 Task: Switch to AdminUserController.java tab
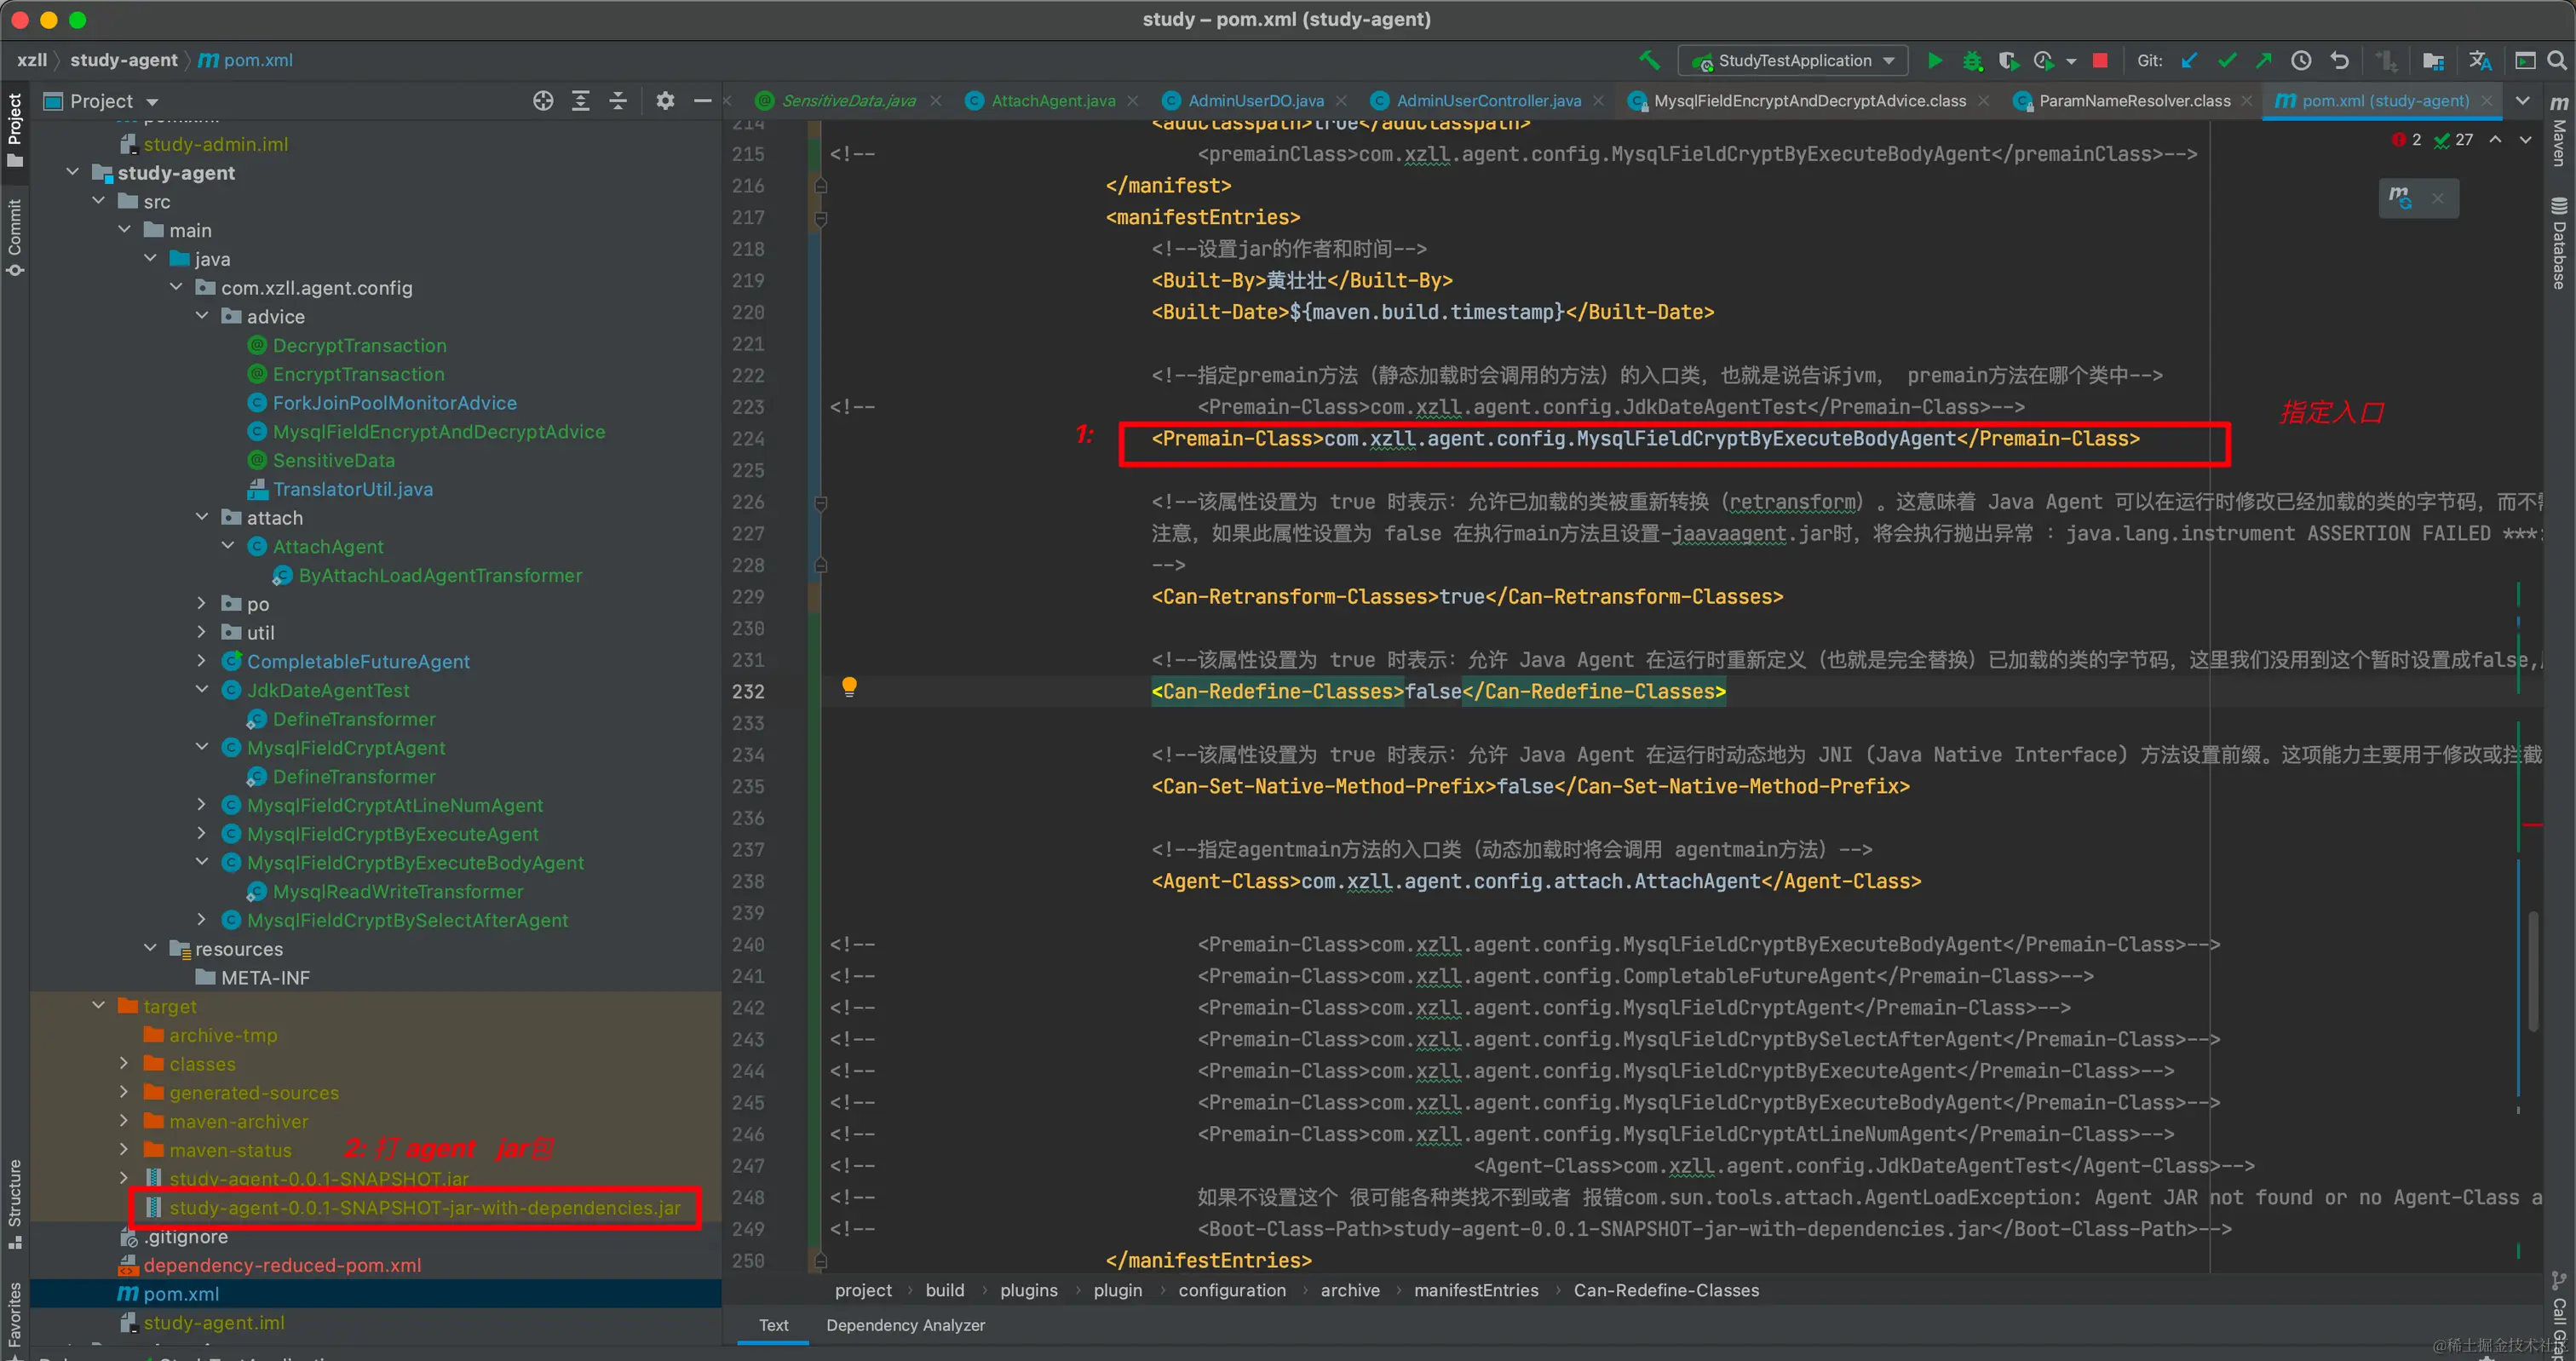click(x=1487, y=101)
